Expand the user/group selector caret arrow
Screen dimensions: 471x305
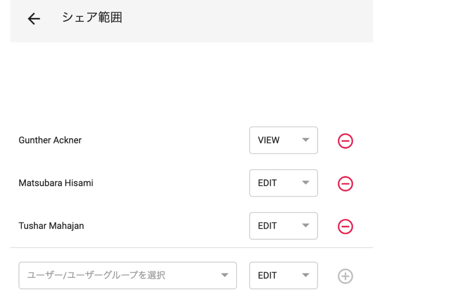click(225, 275)
